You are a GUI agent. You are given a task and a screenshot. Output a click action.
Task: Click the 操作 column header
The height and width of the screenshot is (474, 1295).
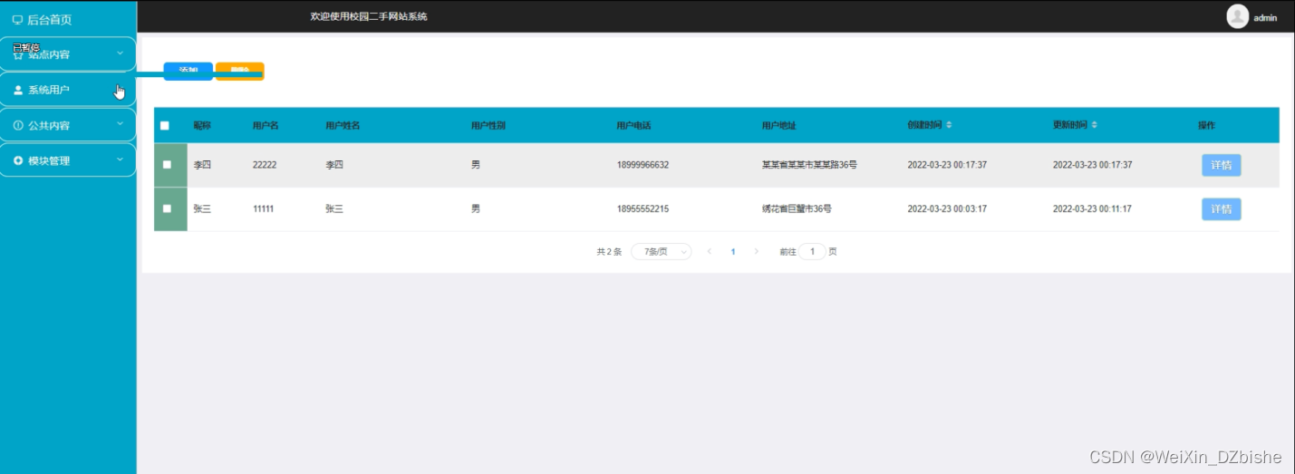1206,125
